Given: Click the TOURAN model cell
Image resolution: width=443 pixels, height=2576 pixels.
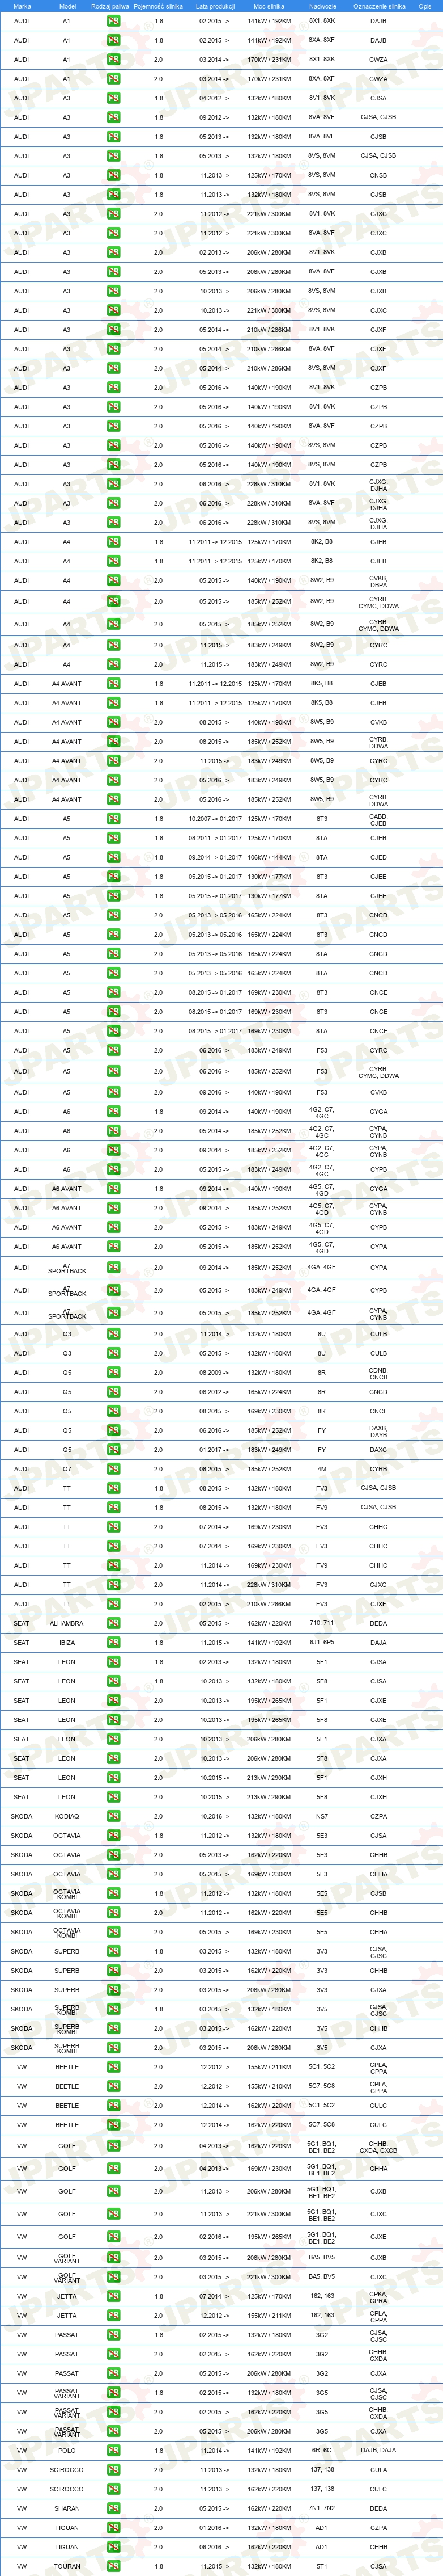Looking at the screenshot, I should click(x=67, y=2566).
